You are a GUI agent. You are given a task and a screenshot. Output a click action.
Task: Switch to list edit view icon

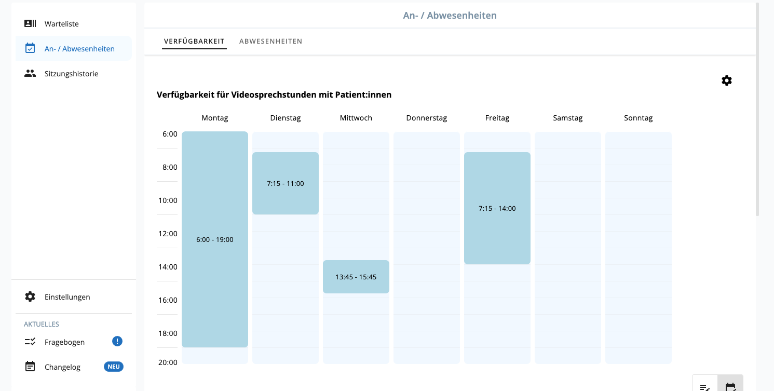(x=705, y=385)
